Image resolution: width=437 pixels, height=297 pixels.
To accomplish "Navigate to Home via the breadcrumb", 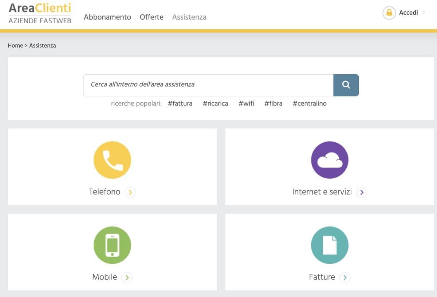I will 15,45.
